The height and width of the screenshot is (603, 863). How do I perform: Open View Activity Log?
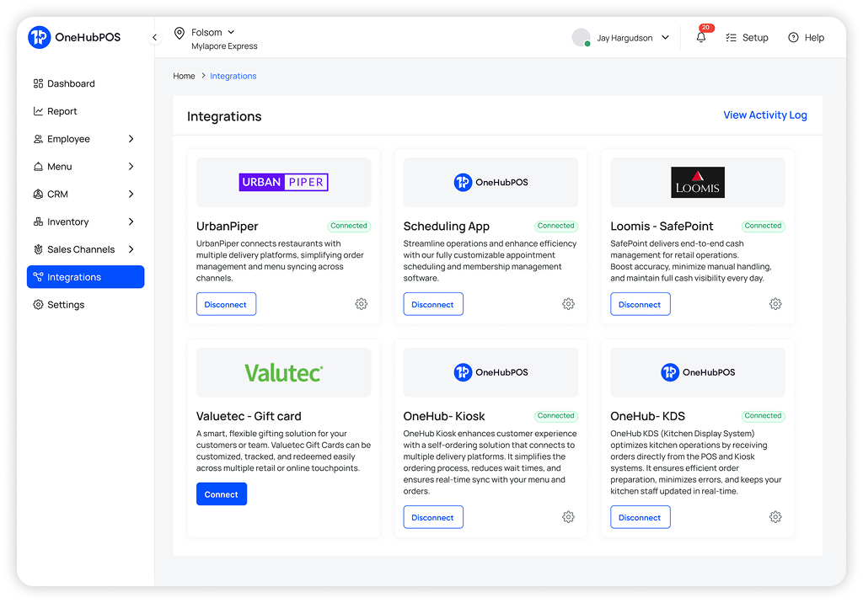click(765, 115)
